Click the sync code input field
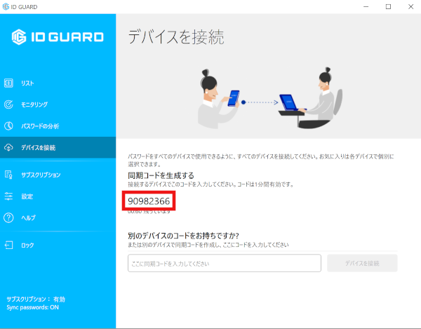421x329 pixels. click(x=225, y=263)
